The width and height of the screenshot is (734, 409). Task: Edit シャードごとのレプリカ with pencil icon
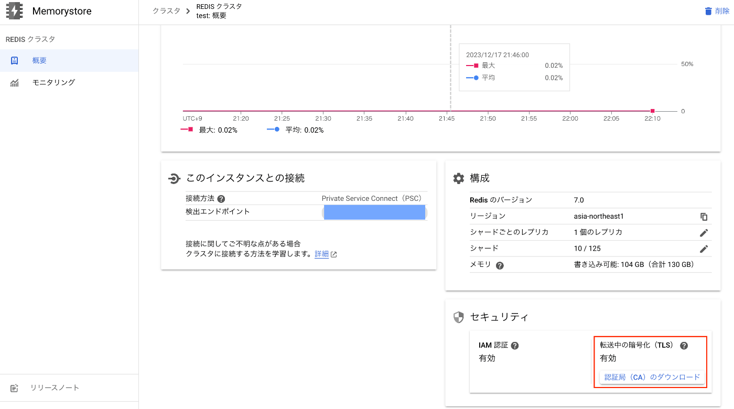(x=704, y=232)
